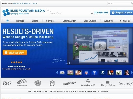The image size is (133, 99).
Task: Play the portfolio video in hero image
Action: tap(100, 46)
